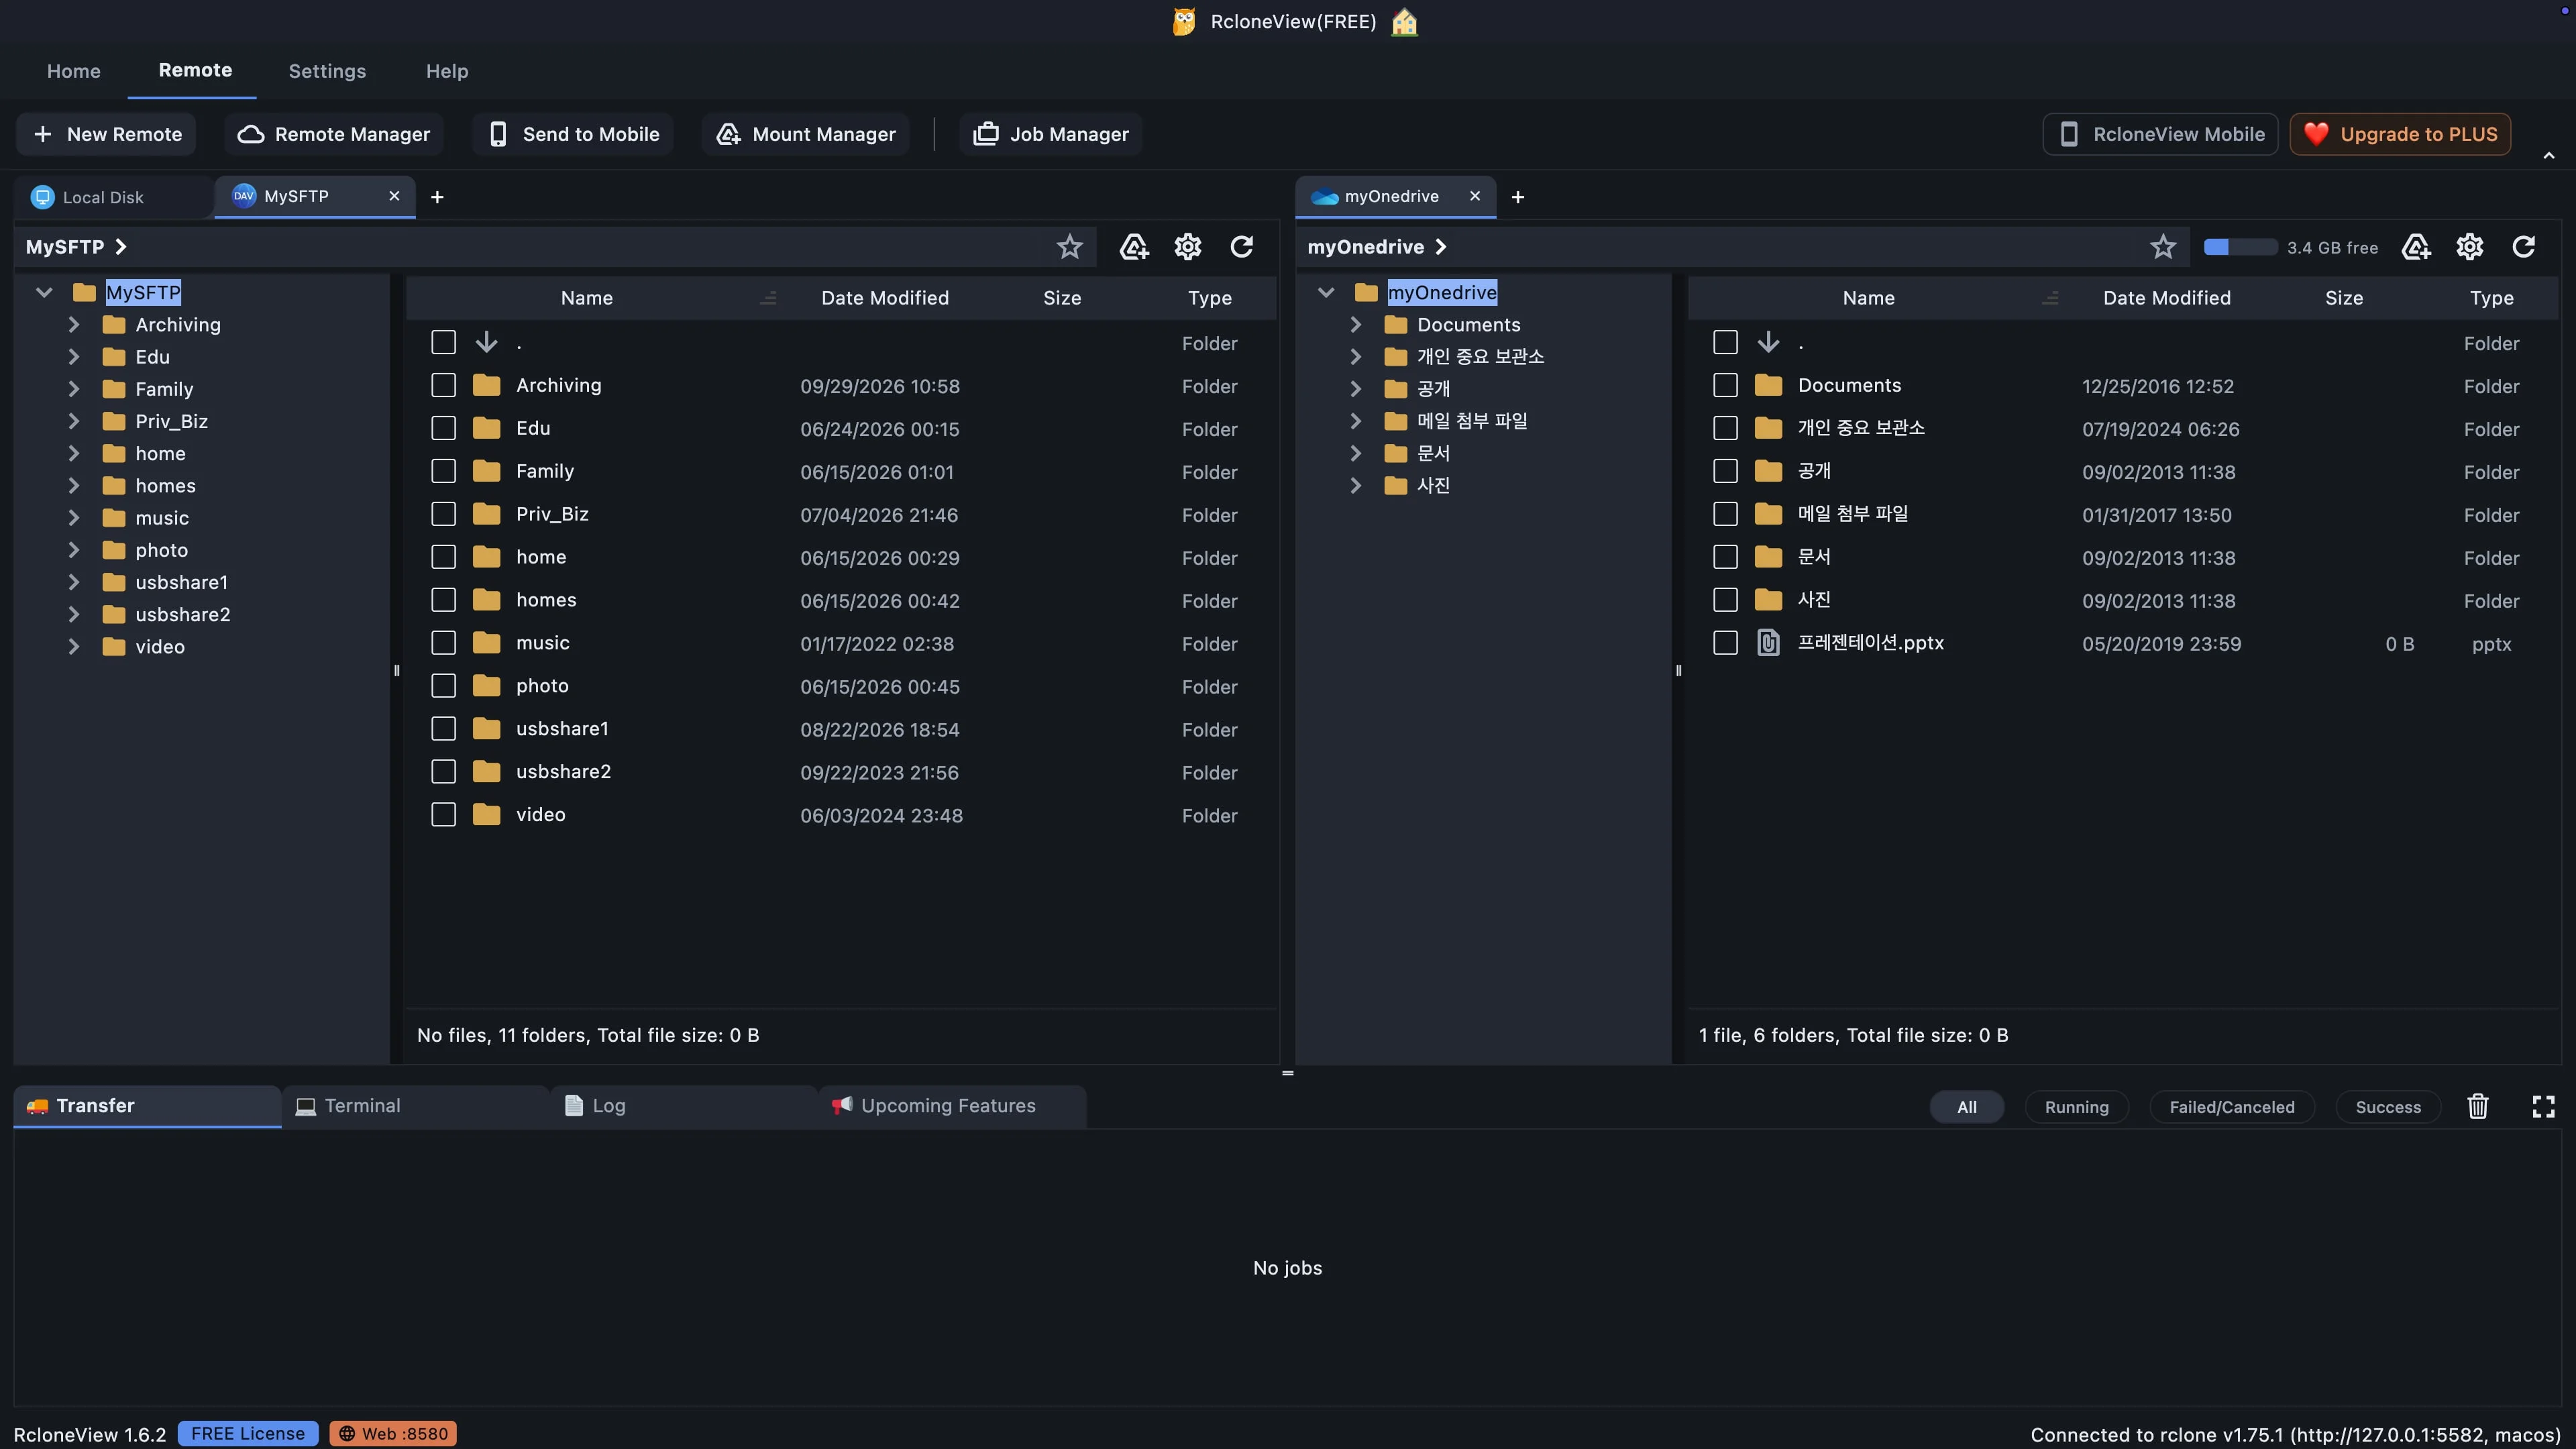Screen dimensions: 2576x1449
Task: Click Upgrade to PLUS
Action: 2400,134
